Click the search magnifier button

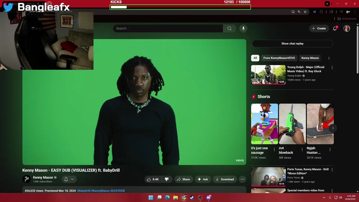(x=229, y=28)
